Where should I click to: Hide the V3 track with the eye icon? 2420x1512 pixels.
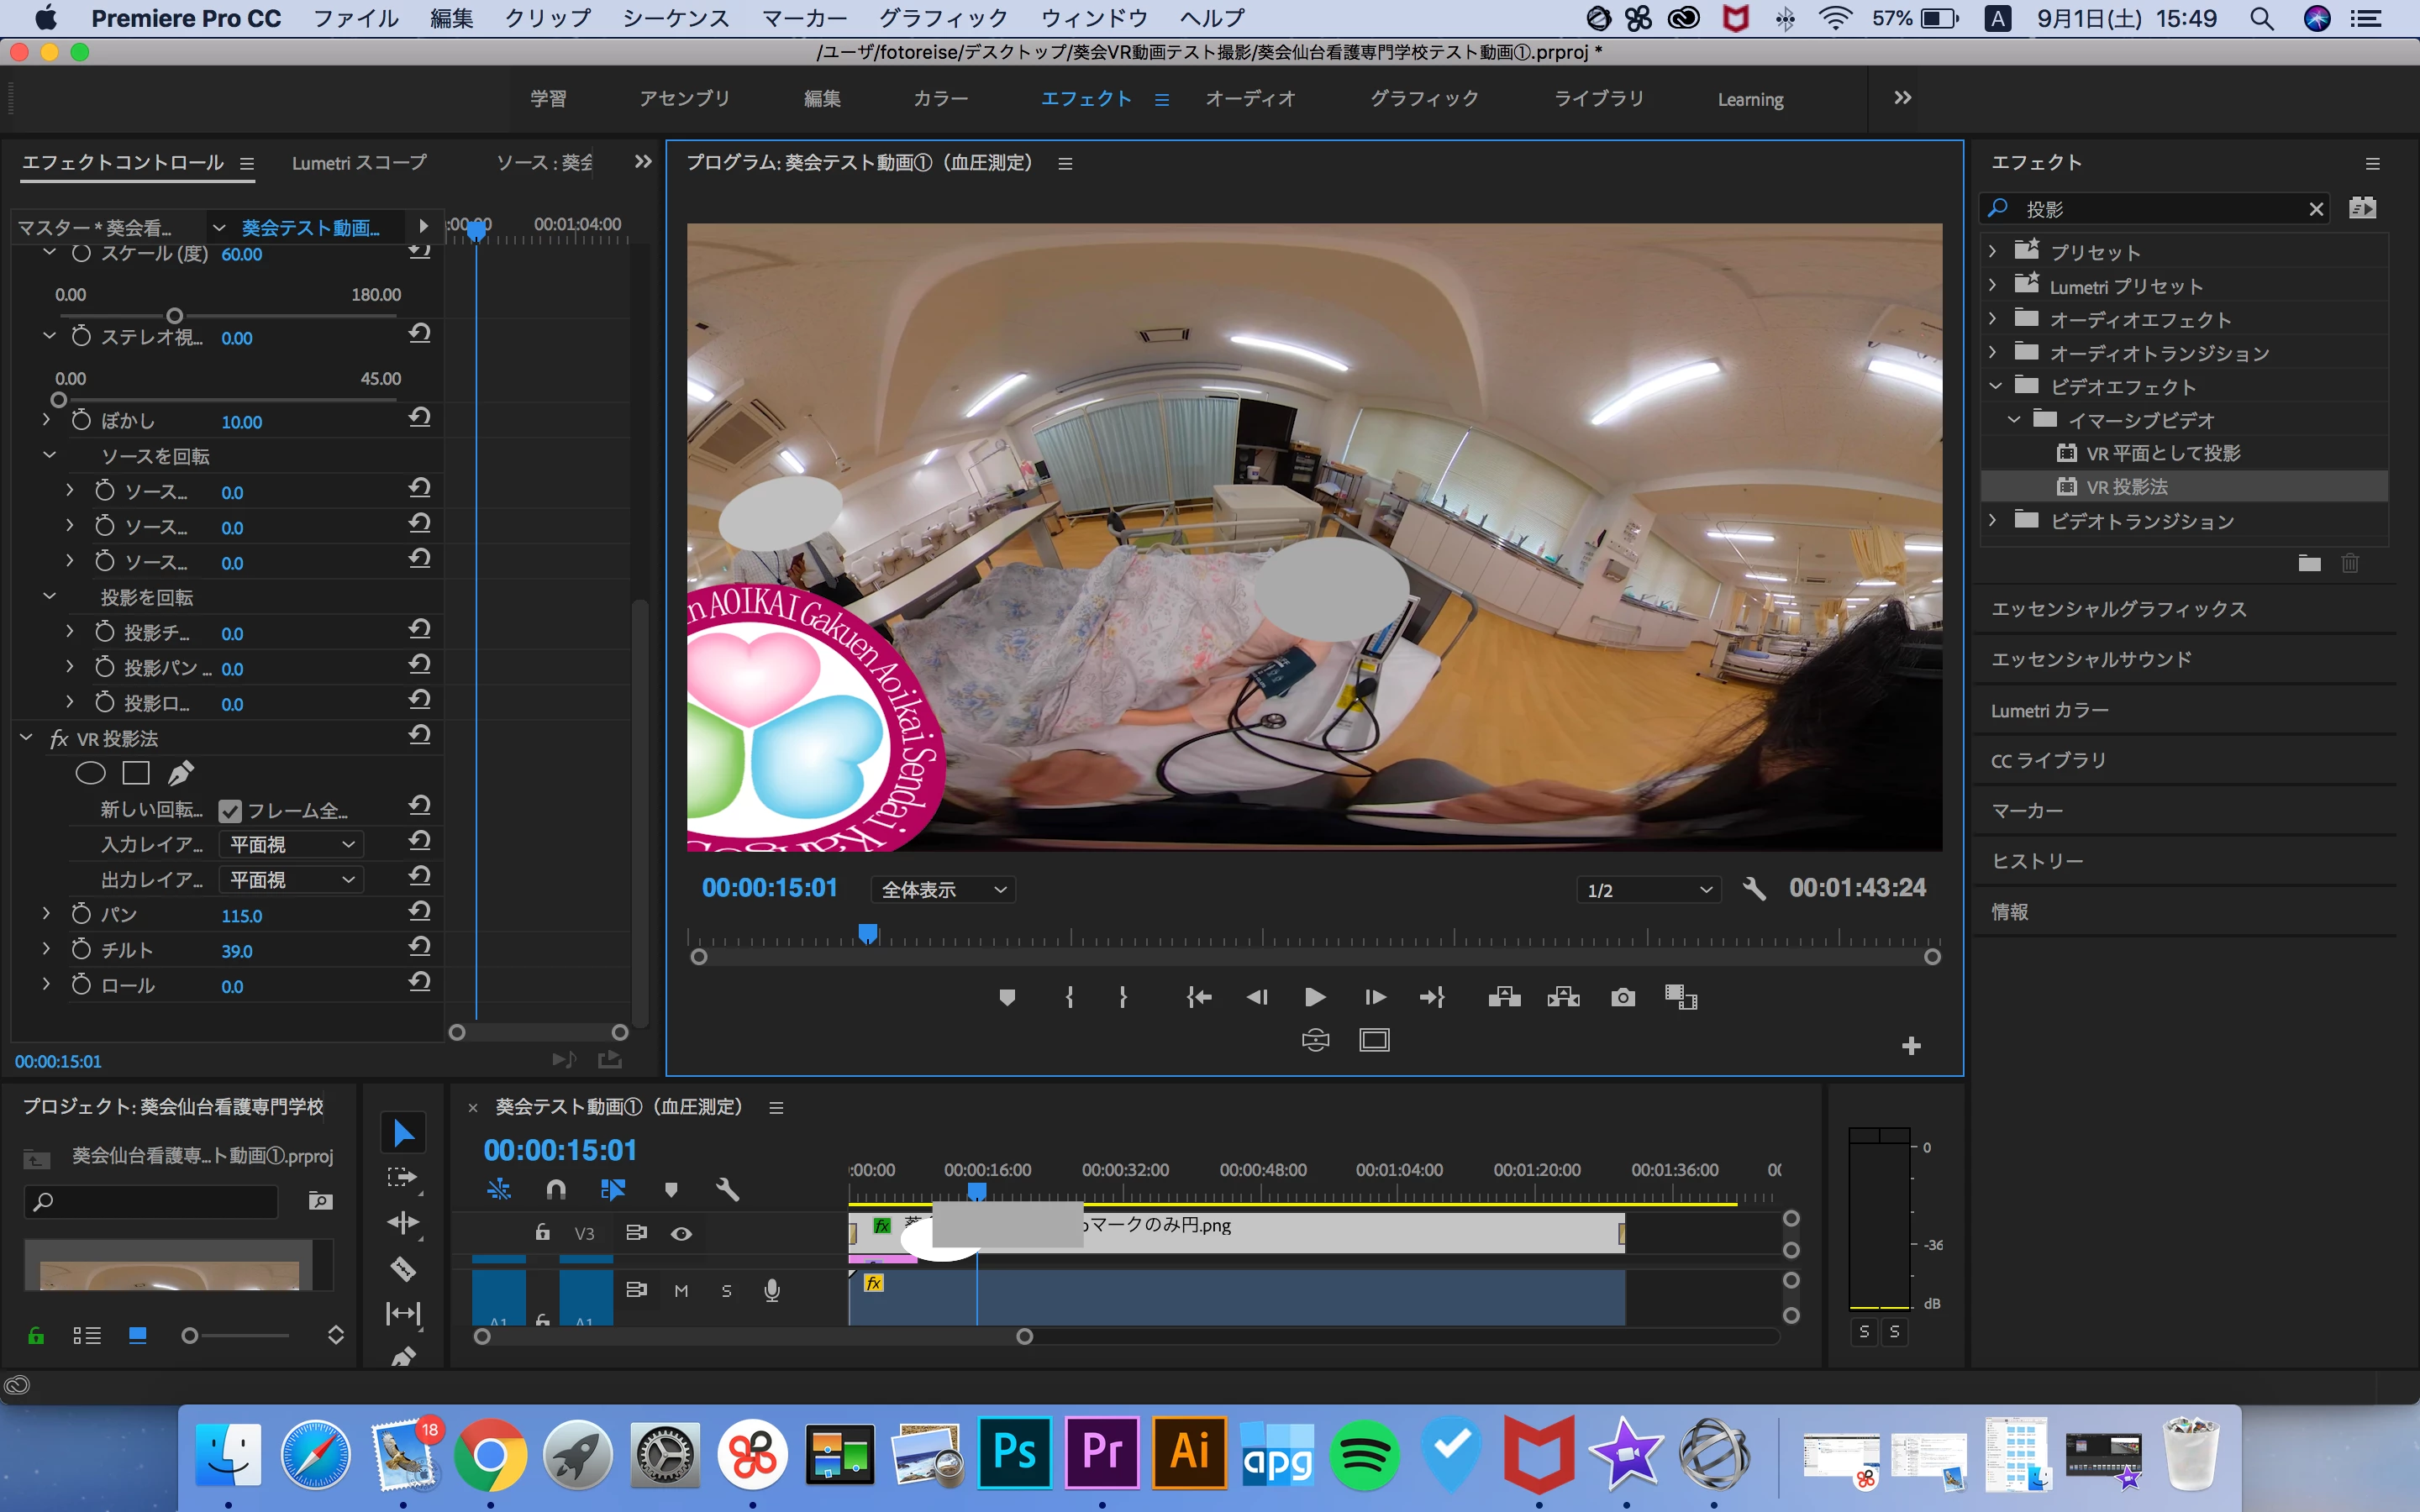681,1233
